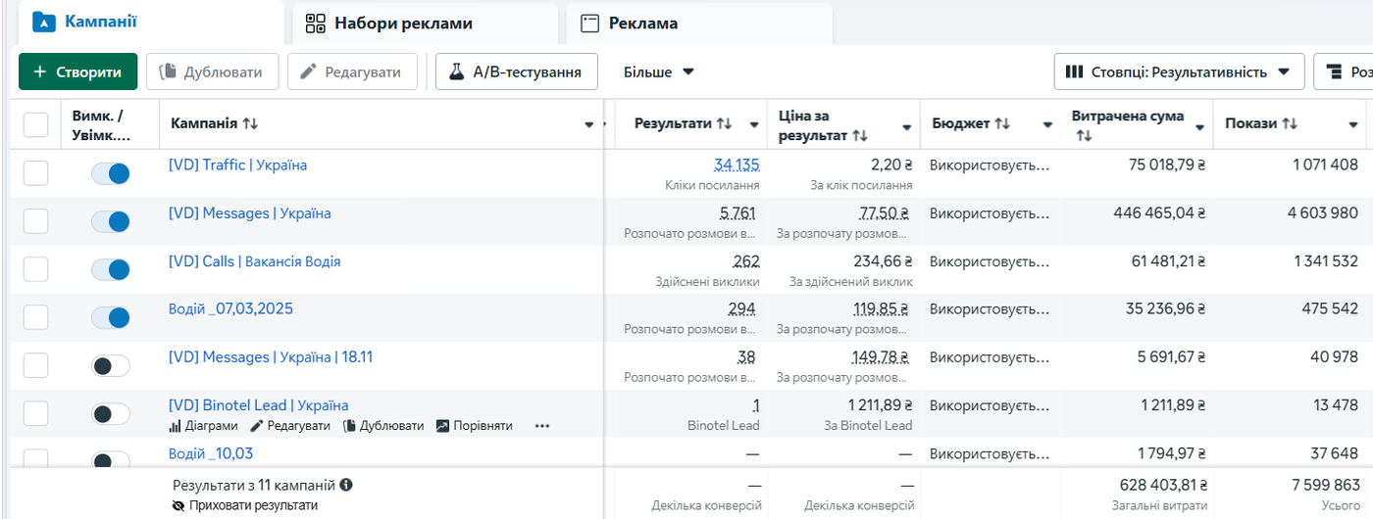Open the [VD] Messages | Україна | 18.11 campaign

271,356
